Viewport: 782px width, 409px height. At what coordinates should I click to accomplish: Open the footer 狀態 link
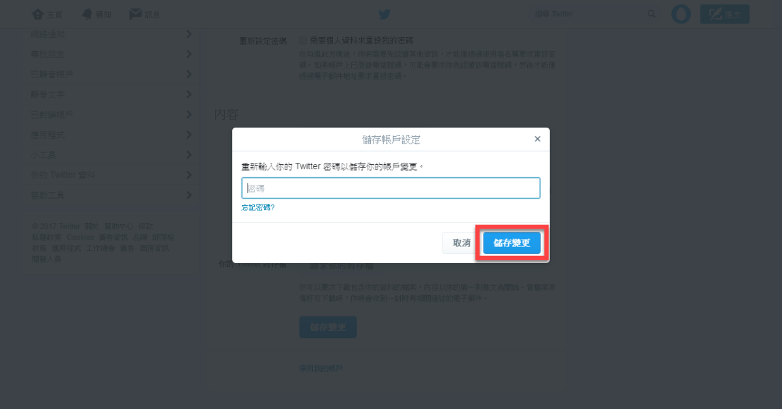(x=40, y=248)
